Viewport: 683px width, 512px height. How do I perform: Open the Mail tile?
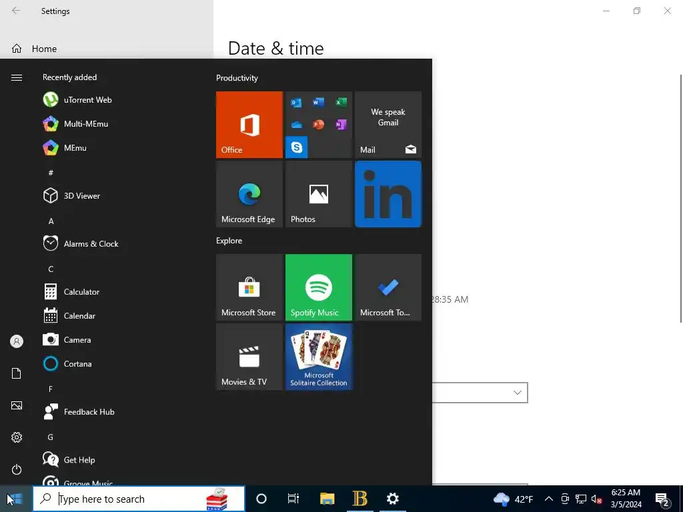pyautogui.click(x=388, y=125)
